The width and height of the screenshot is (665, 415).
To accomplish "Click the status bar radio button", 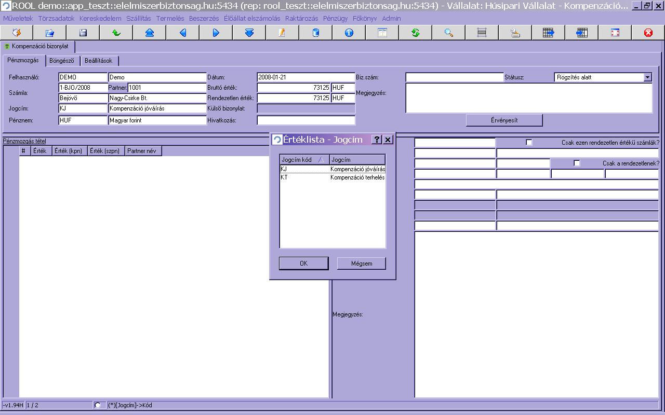I will pos(97,405).
